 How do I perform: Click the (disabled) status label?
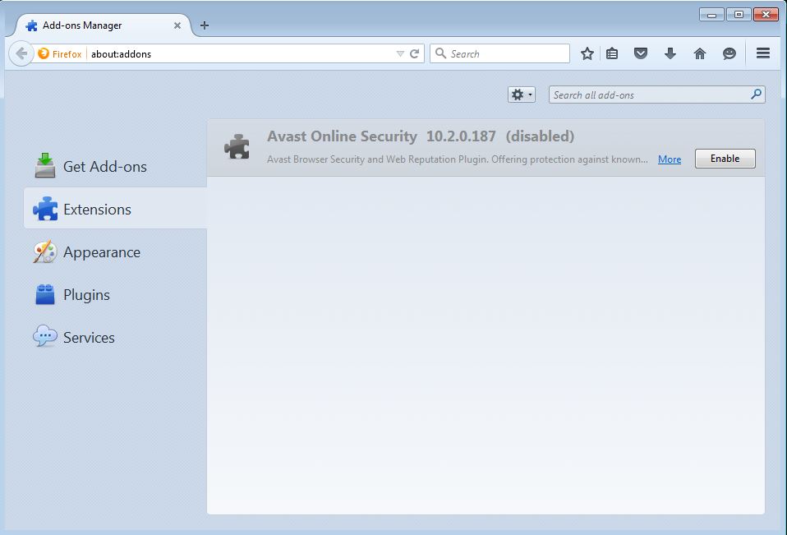point(540,136)
